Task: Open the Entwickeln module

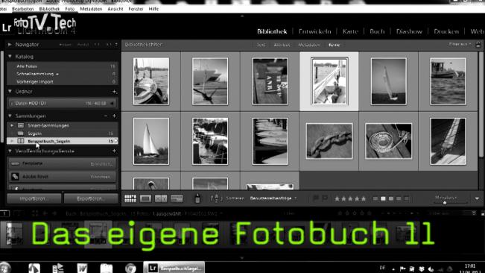Action: coord(315,31)
